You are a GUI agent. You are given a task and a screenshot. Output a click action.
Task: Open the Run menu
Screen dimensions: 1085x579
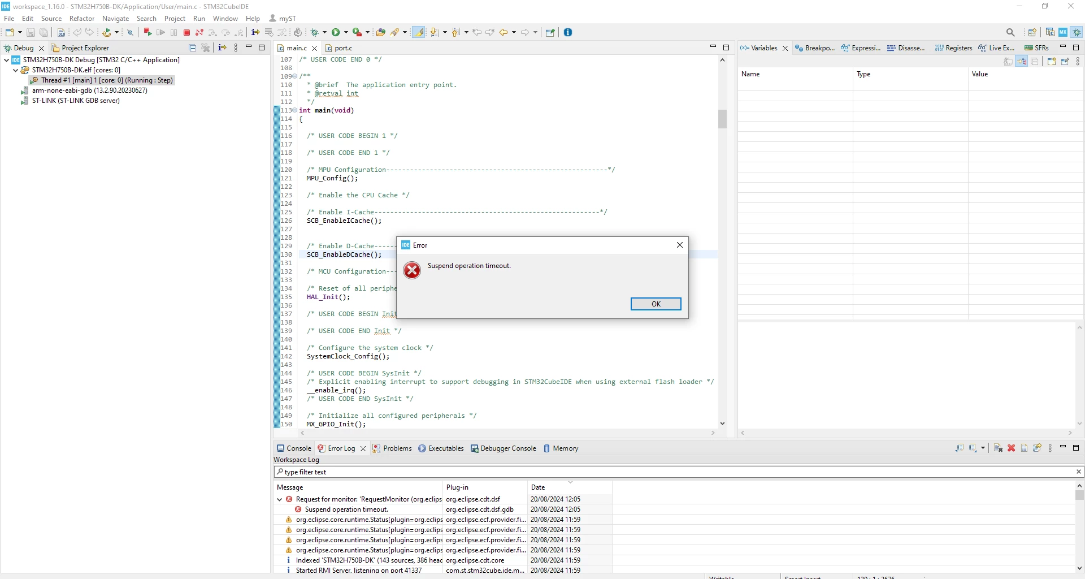tap(199, 19)
